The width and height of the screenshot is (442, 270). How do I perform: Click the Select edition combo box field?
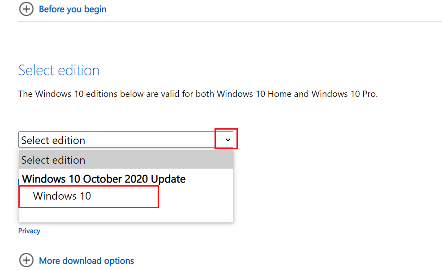pos(126,139)
